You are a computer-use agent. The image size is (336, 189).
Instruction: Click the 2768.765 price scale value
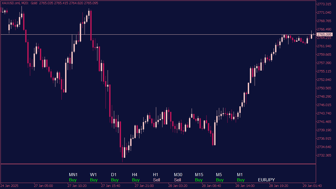coord(324,21)
